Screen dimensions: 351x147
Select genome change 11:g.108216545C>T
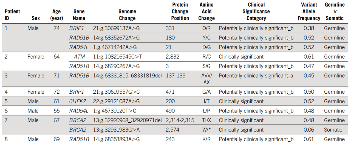(x=120, y=57)
